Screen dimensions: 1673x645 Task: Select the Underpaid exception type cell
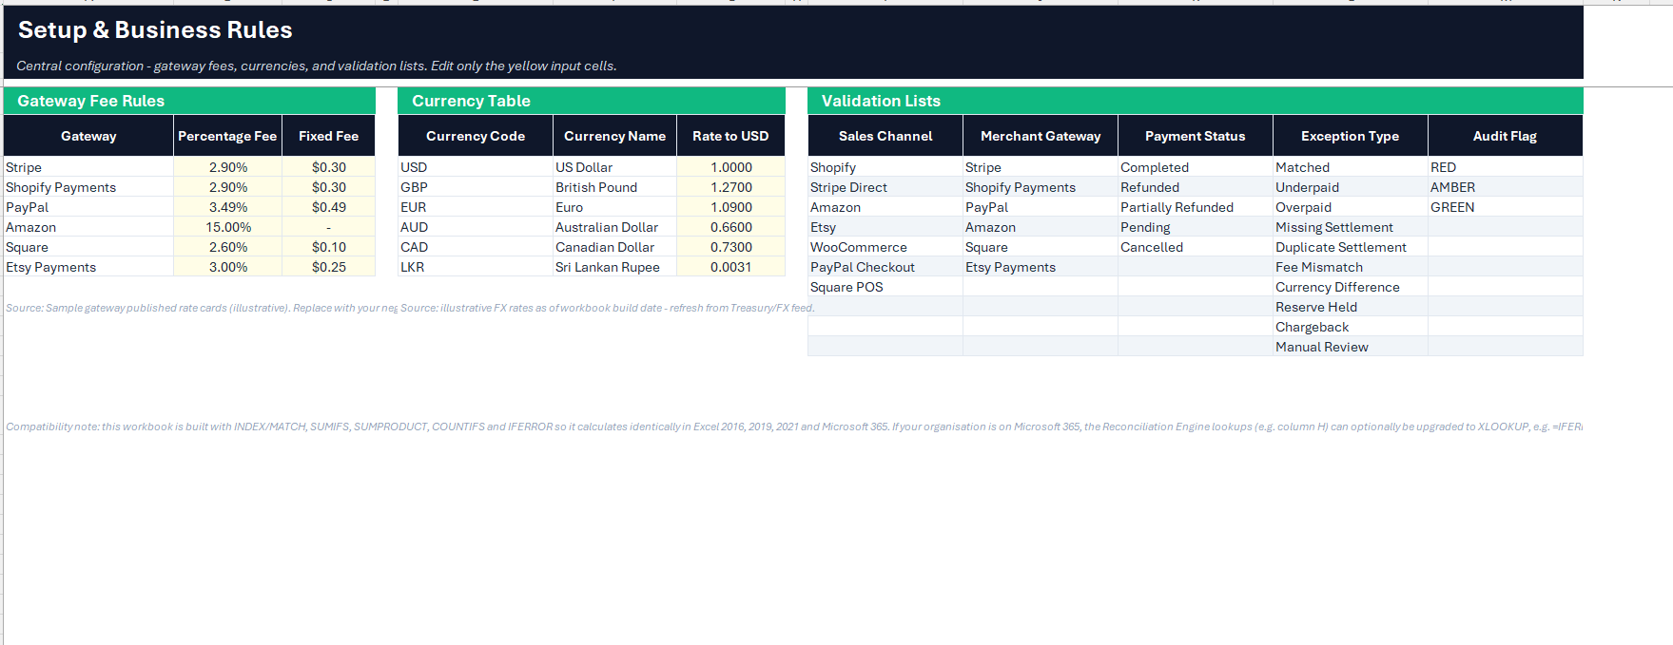[1351, 187]
